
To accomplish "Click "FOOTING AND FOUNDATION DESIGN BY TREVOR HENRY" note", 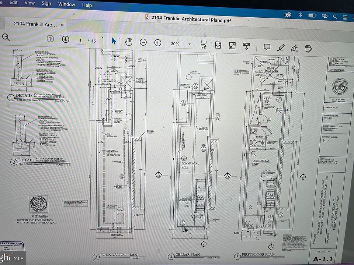I will click(x=36, y=221).
